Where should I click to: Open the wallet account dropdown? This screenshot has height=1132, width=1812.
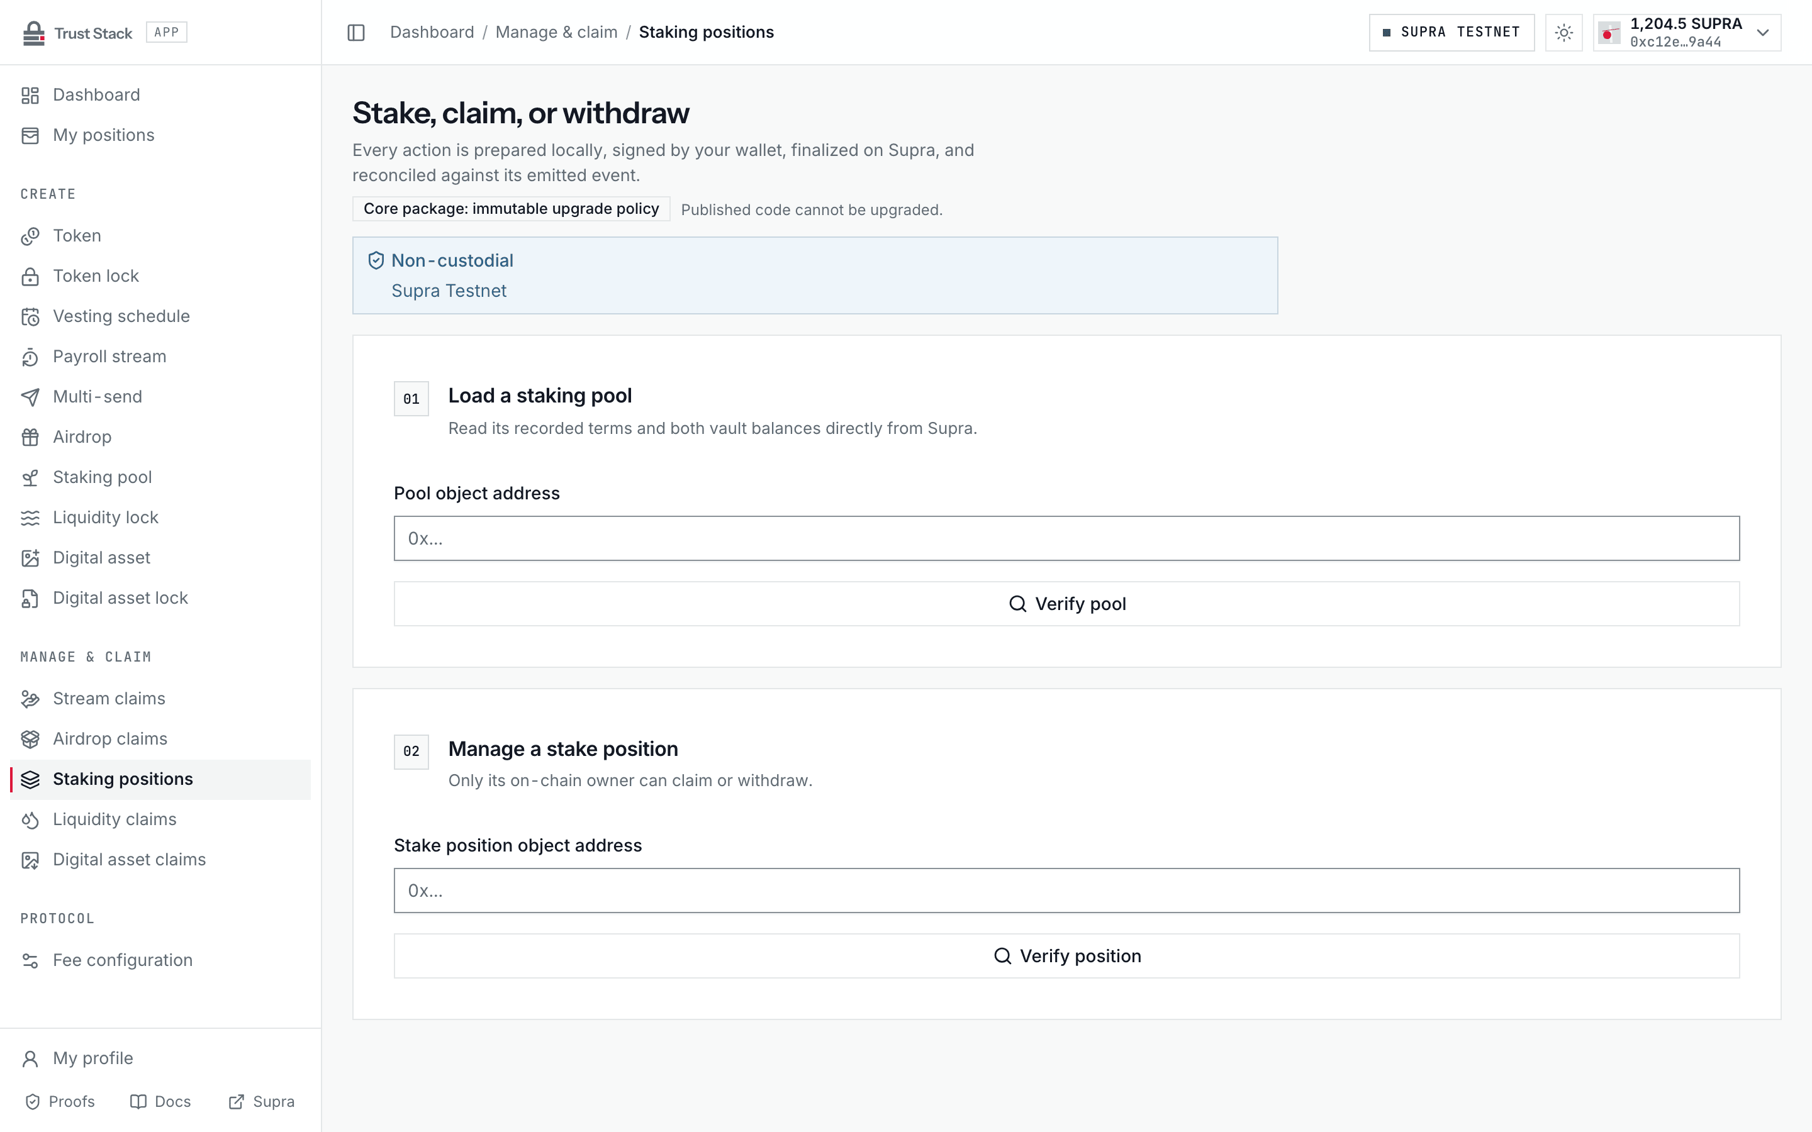click(1686, 32)
